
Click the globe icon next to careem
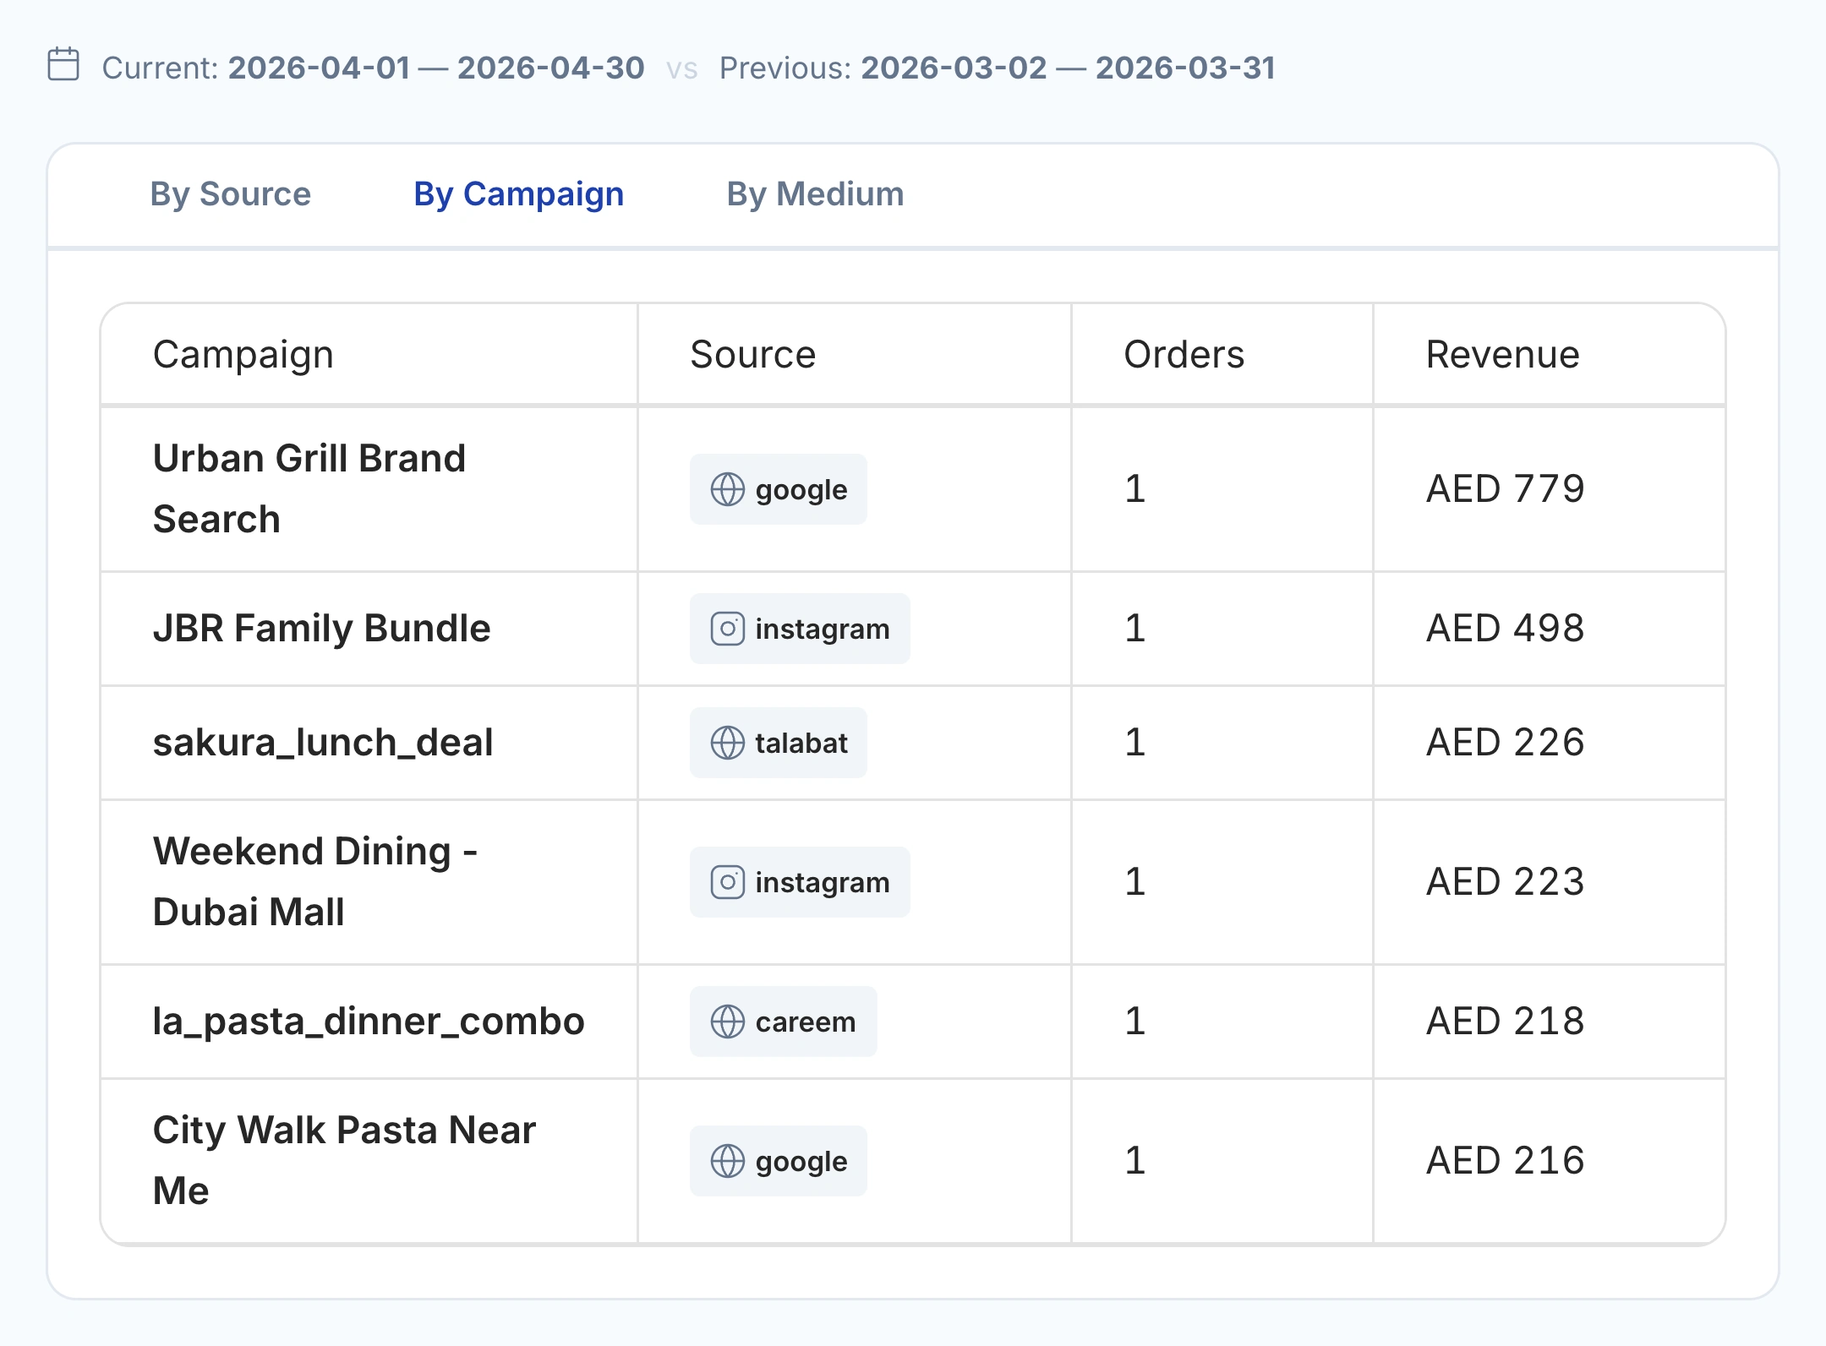coord(727,1022)
